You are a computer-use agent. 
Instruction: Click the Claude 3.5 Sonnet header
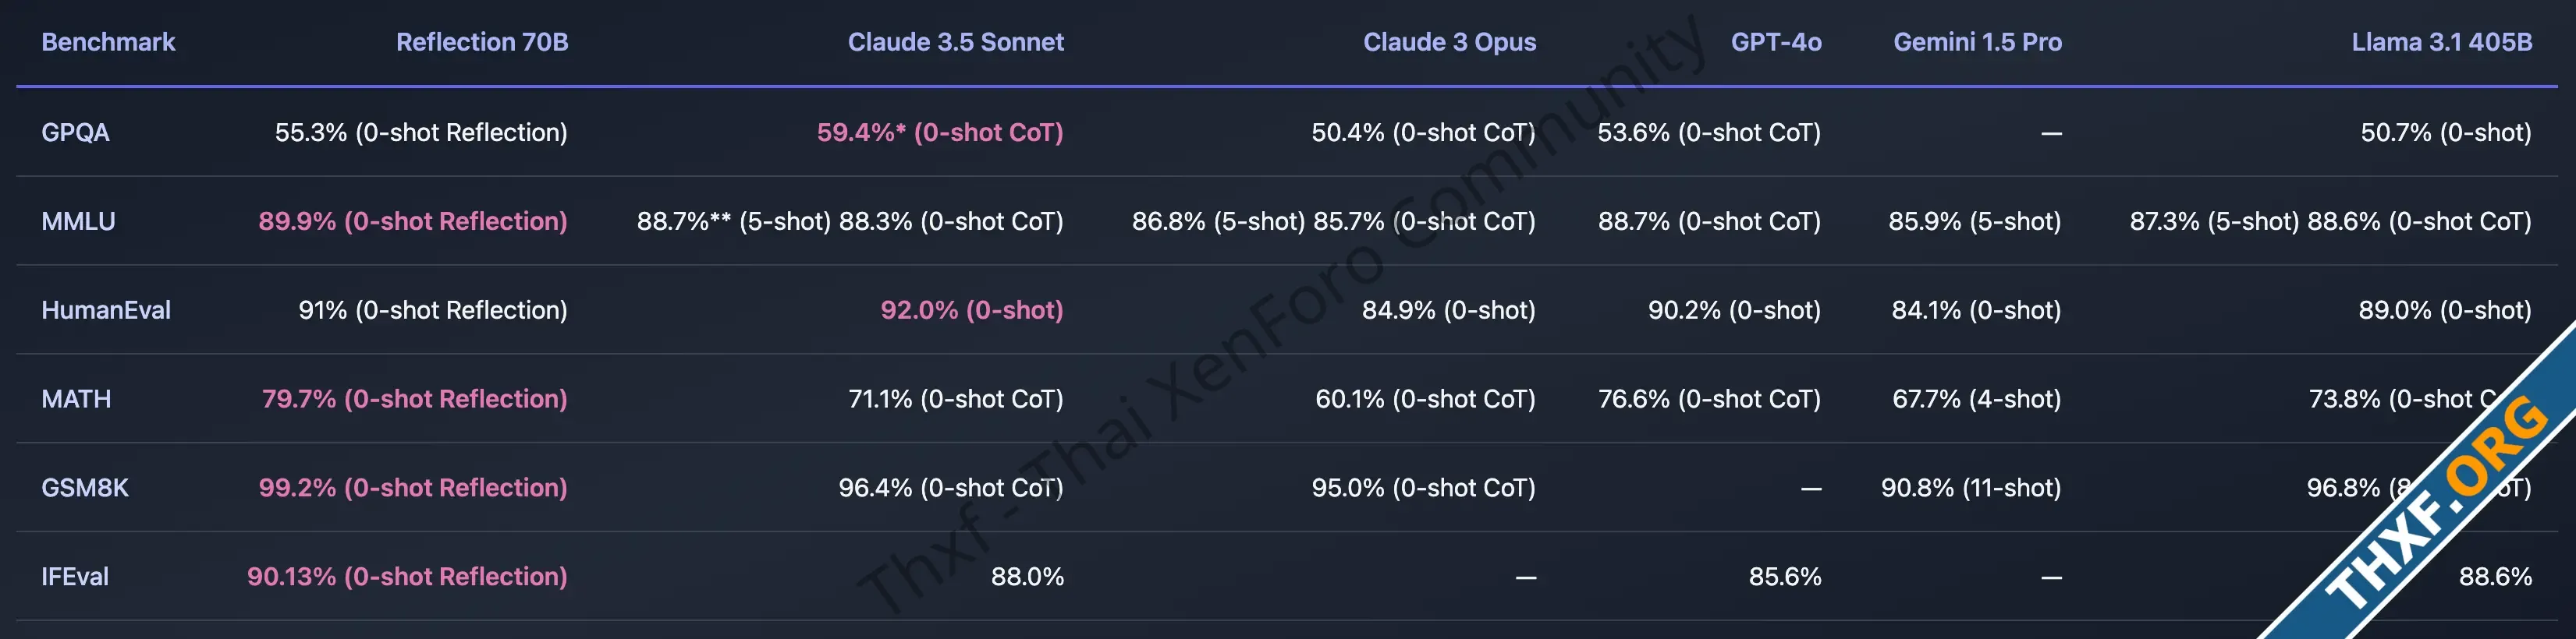tap(955, 42)
